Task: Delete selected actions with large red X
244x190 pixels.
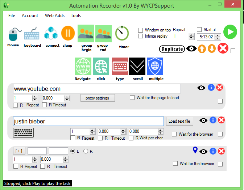Action: tap(223, 48)
